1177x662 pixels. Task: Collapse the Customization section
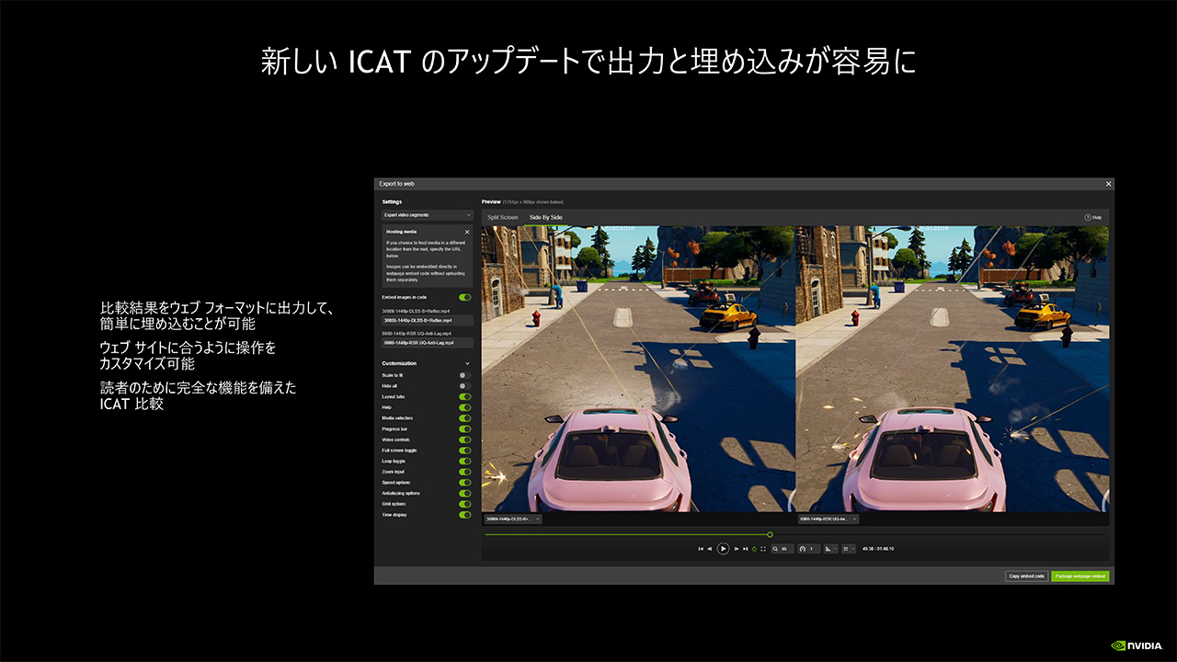tap(467, 363)
